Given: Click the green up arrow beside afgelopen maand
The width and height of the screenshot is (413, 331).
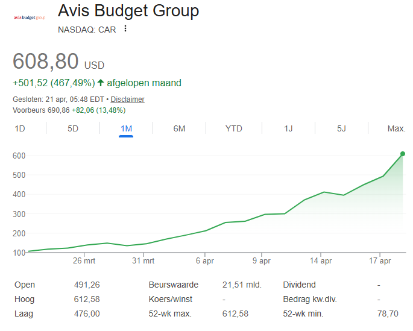Looking at the screenshot, I should (x=101, y=83).
